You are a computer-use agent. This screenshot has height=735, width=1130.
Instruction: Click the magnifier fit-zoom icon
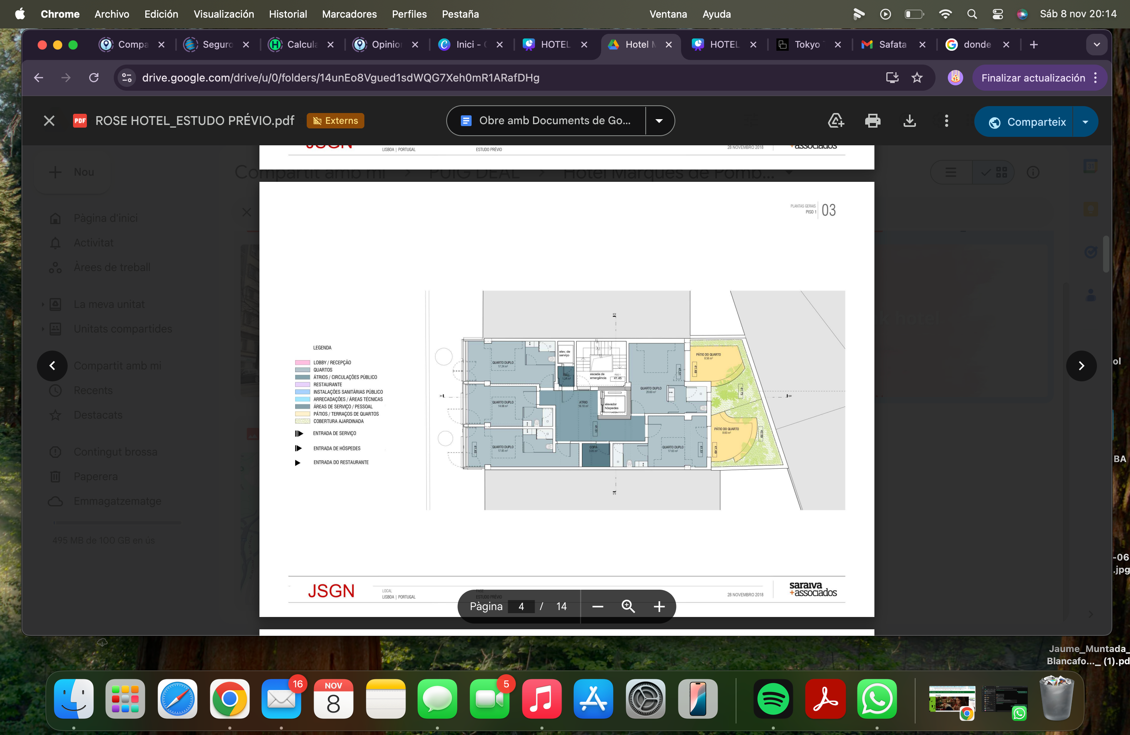pyautogui.click(x=628, y=606)
